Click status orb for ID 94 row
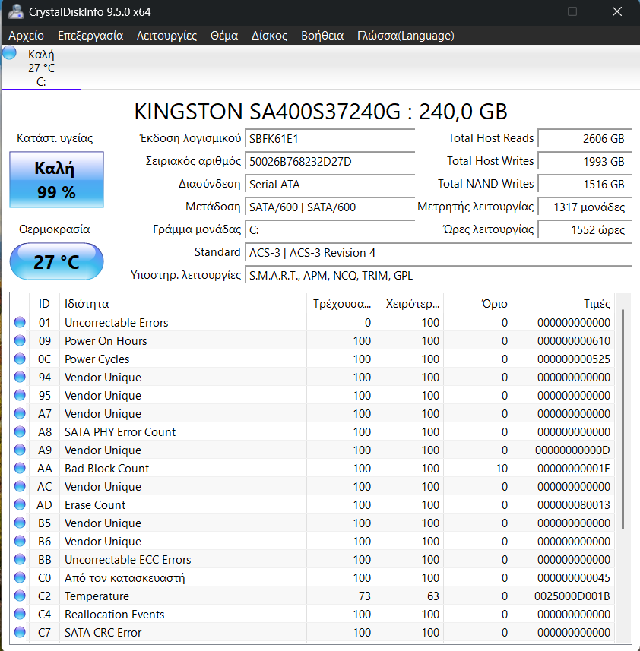Viewport: 640px width, 651px height. tap(20, 377)
